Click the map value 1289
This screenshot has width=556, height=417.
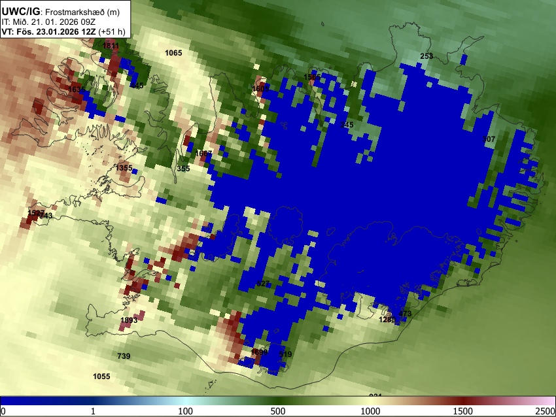click(387, 320)
